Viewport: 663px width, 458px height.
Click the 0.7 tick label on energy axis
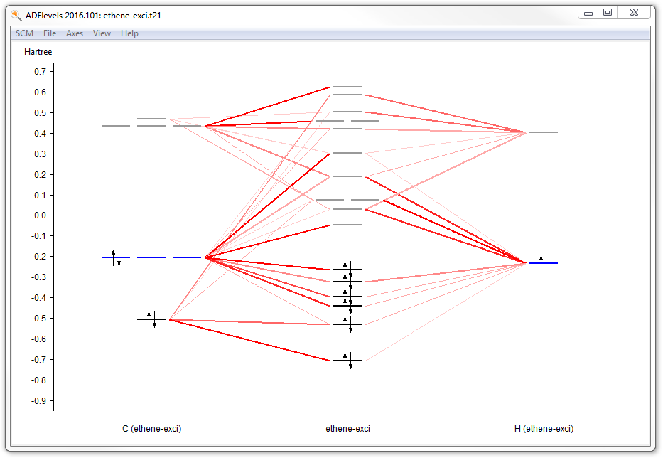[41, 72]
